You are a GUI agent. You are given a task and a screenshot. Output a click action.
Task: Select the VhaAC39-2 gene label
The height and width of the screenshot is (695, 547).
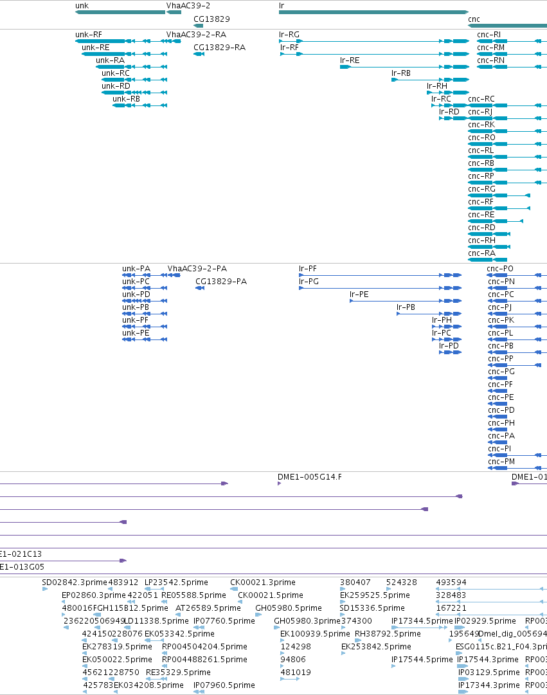[188, 6]
